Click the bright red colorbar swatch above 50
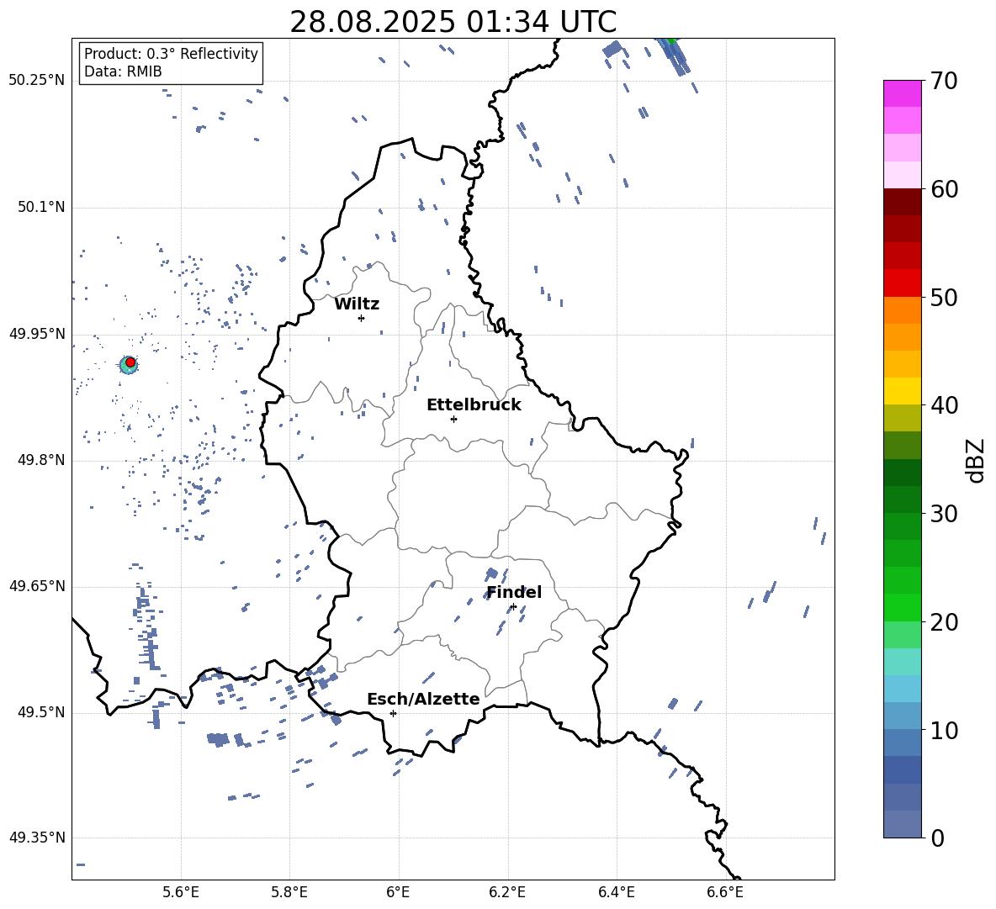Image resolution: width=996 pixels, height=909 pixels. pyautogui.click(x=903, y=283)
